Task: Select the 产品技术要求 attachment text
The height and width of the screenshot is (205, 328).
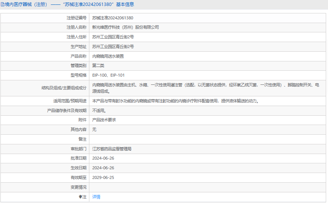Action: 104,120
